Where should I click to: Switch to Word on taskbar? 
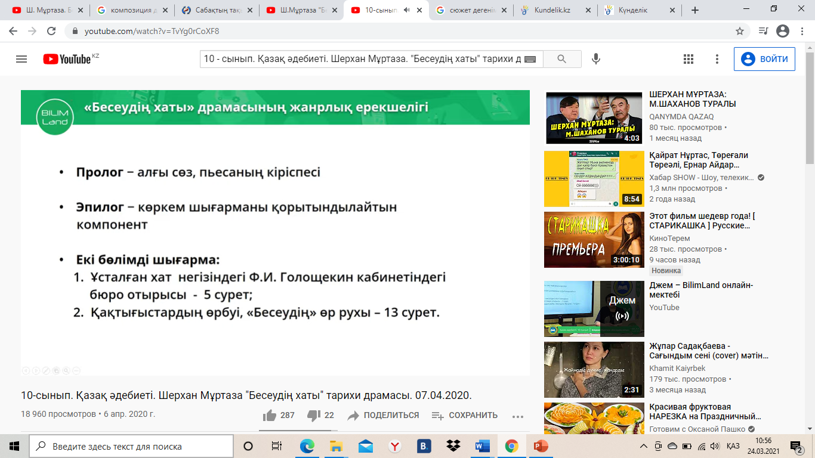482,446
